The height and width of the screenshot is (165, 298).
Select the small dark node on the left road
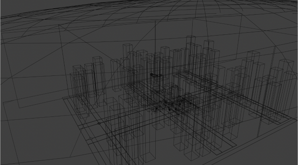coord(99,123)
